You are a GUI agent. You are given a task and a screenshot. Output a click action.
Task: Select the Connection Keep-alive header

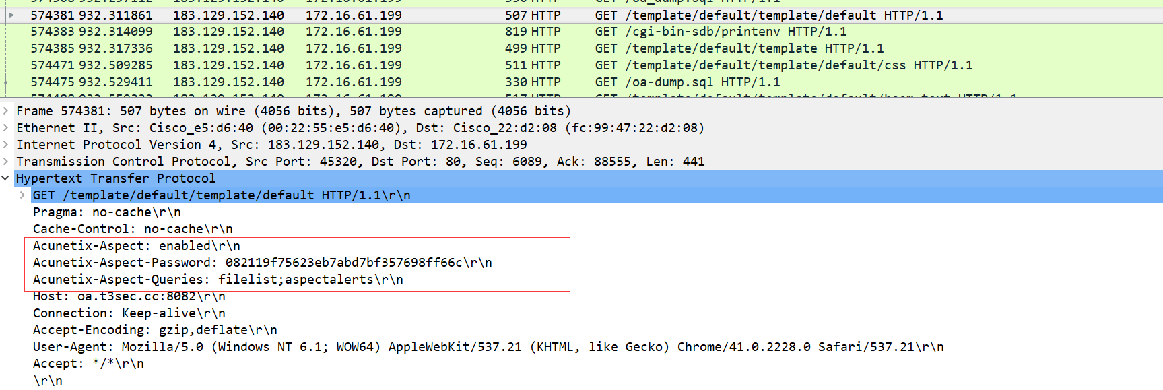point(129,313)
